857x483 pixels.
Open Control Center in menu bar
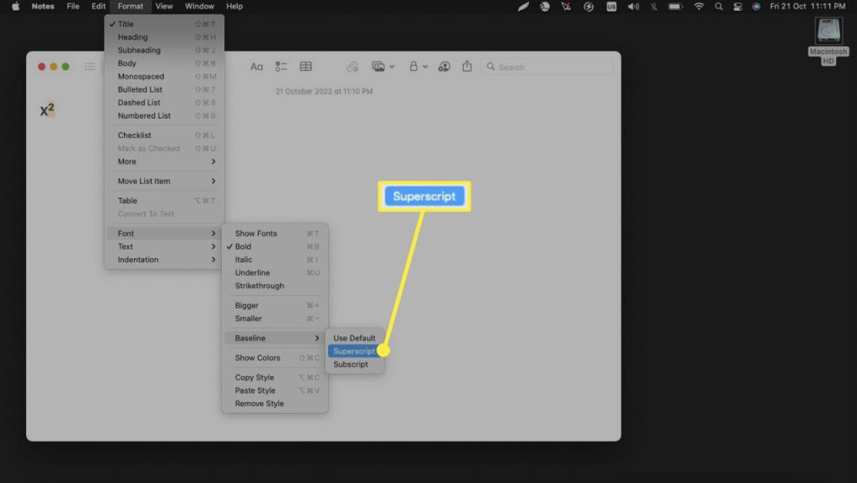737,7
